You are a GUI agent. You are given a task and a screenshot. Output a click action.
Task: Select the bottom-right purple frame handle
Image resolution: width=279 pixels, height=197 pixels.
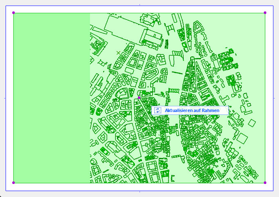point(265,183)
